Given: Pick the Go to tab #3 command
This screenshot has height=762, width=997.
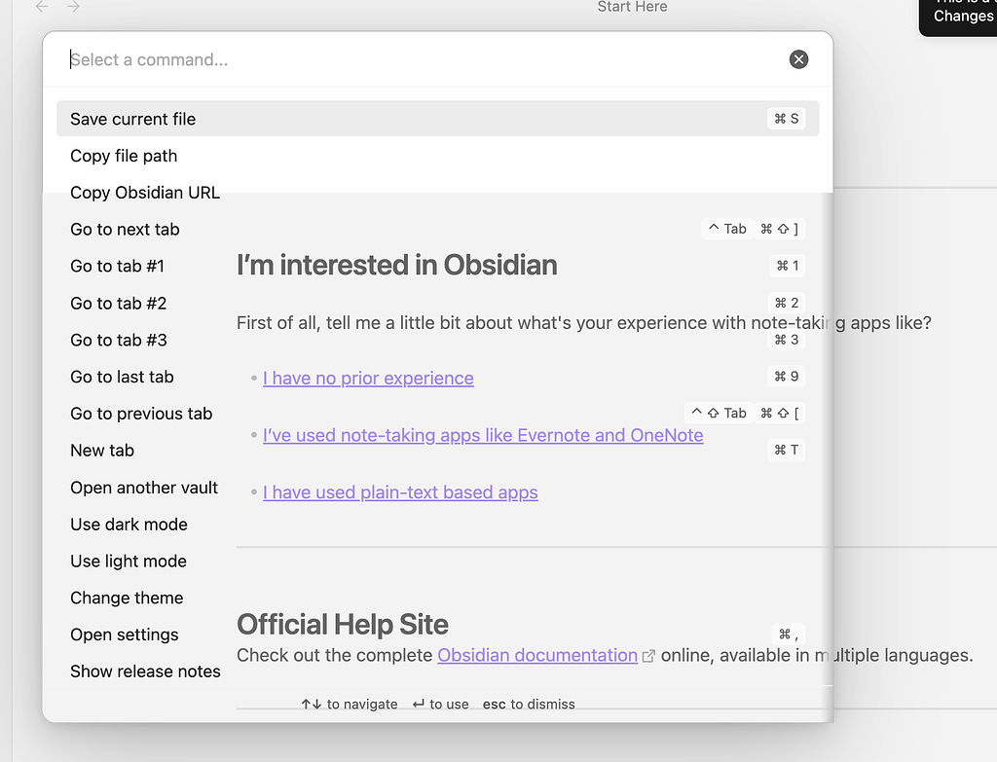Looking at the screenshot, I should click(x=118, y=341).
